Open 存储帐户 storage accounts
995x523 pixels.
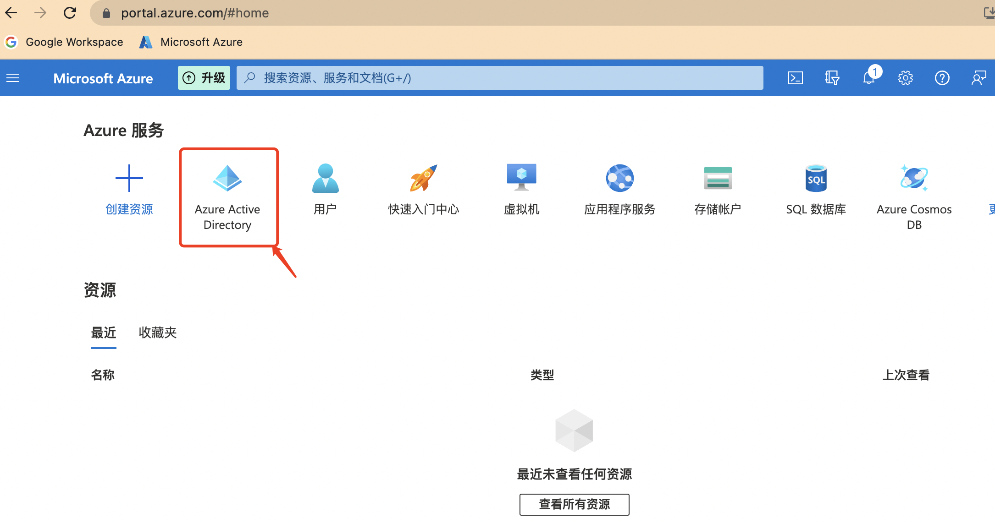point(718,190)
